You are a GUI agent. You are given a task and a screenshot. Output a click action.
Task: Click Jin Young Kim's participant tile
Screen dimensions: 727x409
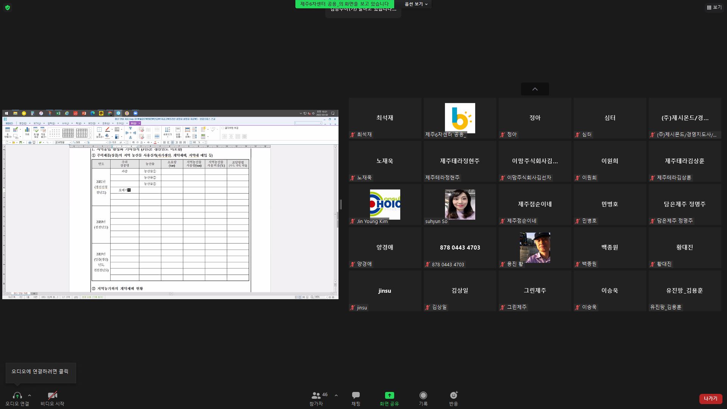click(x=385, y=204)
